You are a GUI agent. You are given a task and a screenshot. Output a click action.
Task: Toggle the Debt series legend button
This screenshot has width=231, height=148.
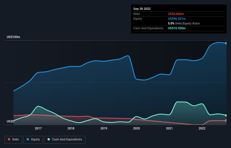pos(14,140)
